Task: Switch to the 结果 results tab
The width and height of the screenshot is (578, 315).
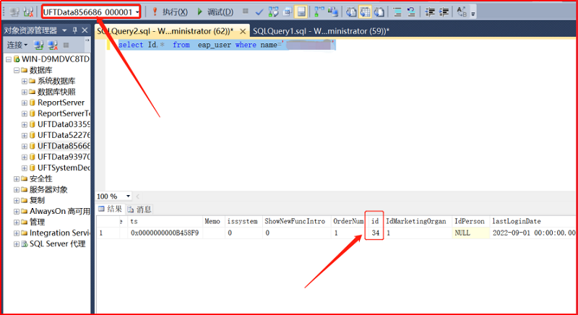Action: 111,210
